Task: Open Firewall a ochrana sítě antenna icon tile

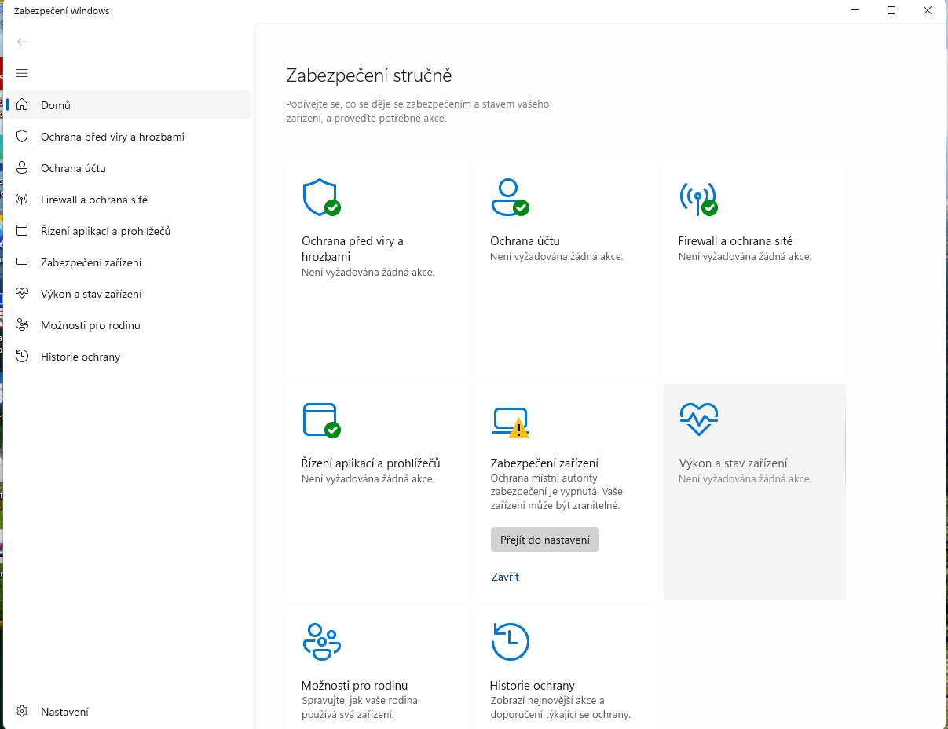Action: (697, 198)
